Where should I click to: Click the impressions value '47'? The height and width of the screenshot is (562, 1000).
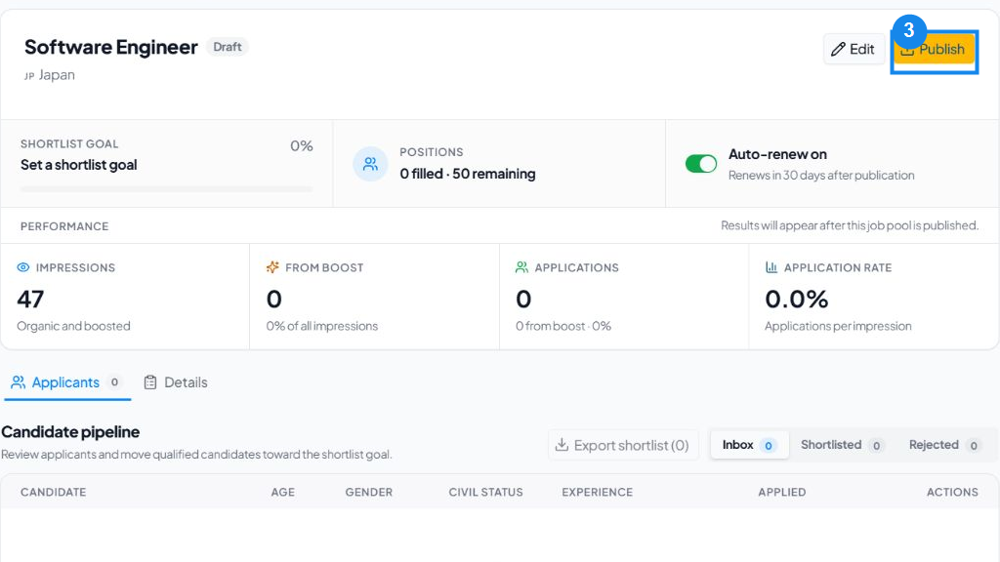pos(30,299)
